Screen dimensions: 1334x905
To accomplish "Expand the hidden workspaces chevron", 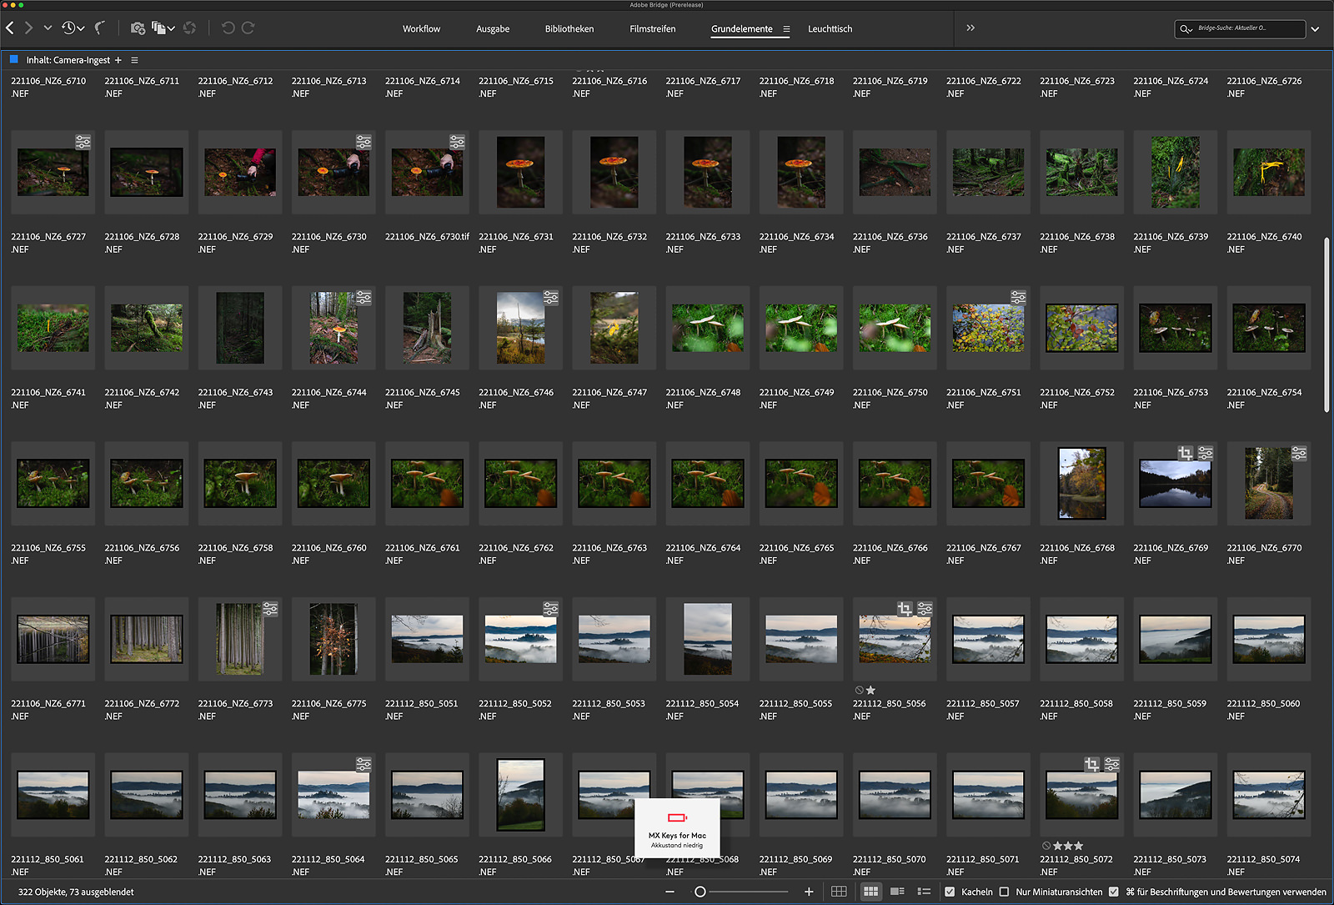I will (970, 28).
